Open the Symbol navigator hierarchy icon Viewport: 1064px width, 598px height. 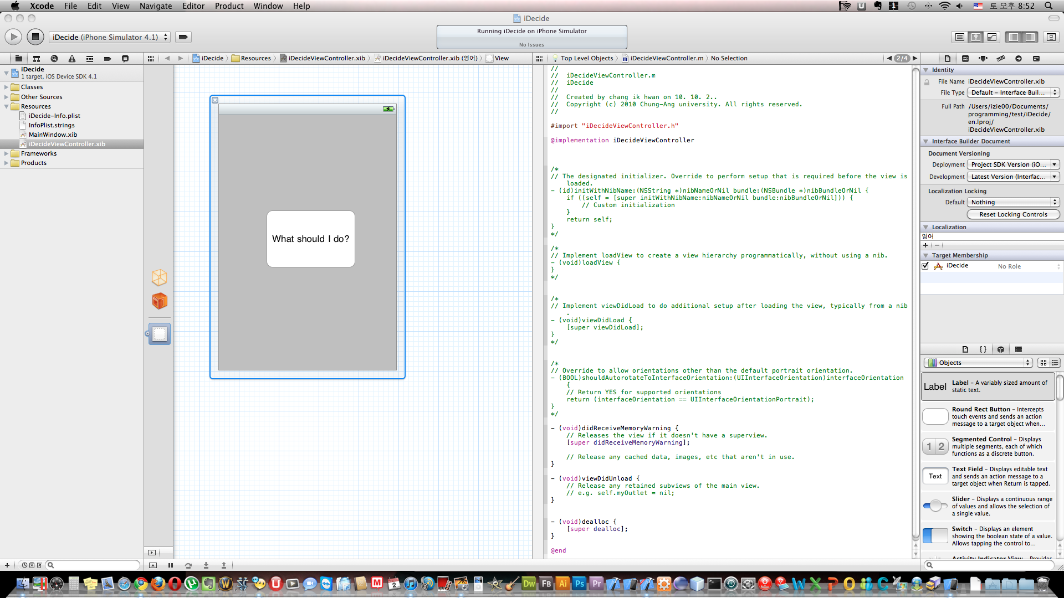tap(36, 58)
